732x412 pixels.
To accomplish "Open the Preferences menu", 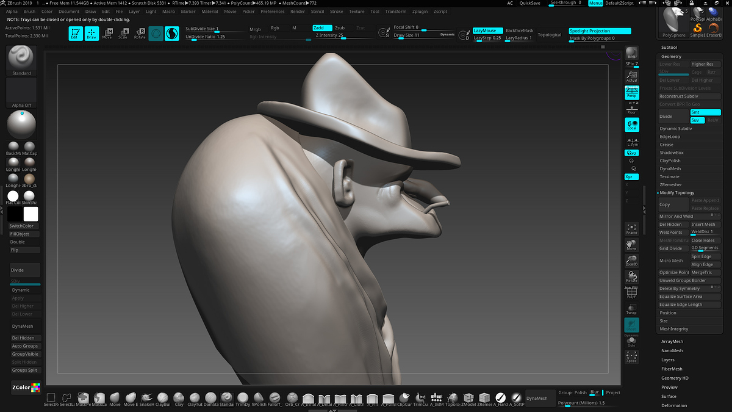I will [x=272, y=12].
